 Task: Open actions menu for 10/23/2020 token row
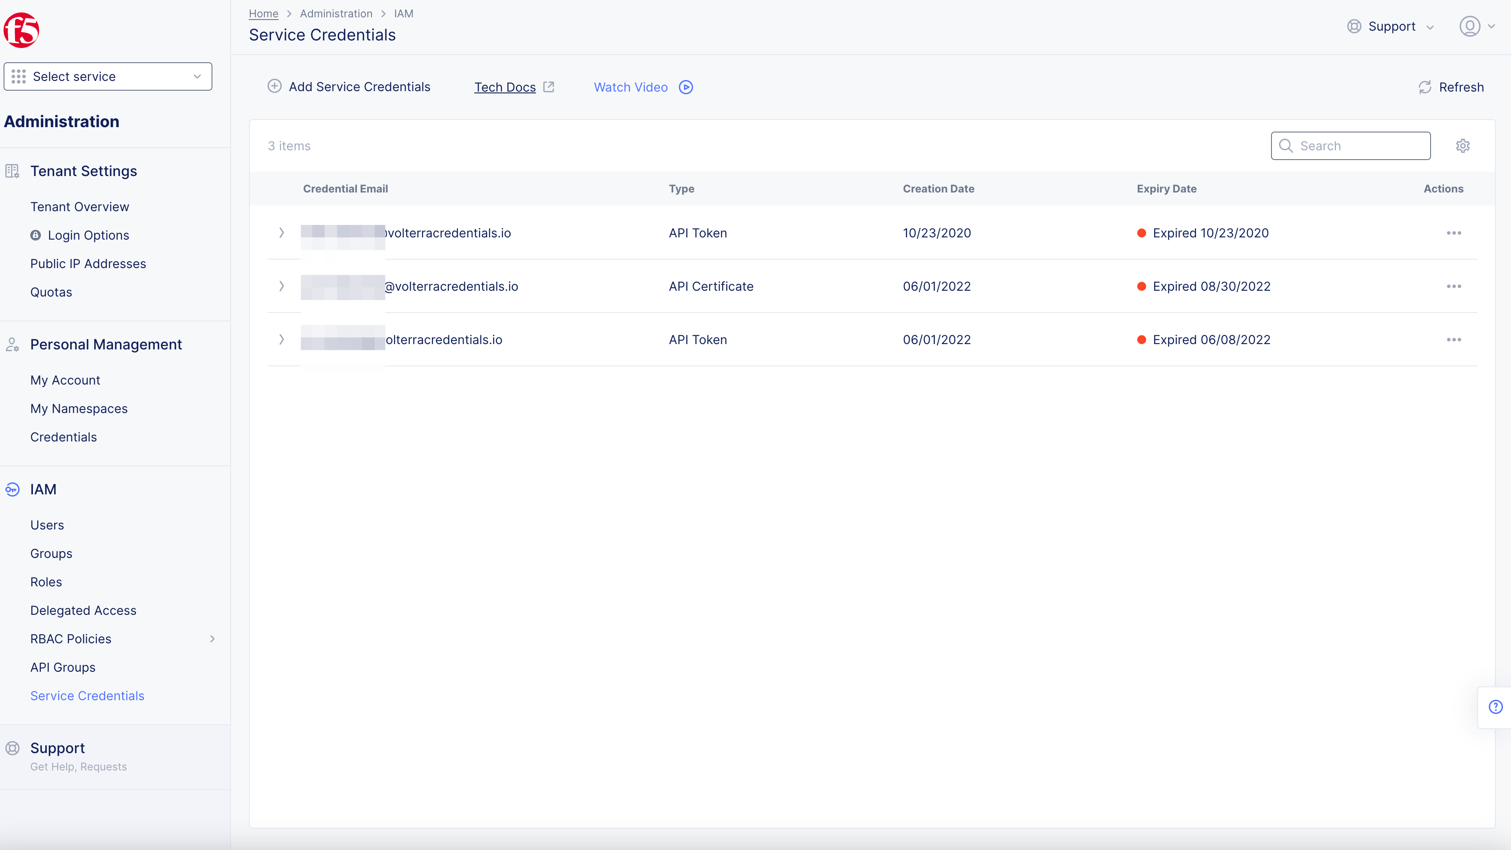point(1454,233)
